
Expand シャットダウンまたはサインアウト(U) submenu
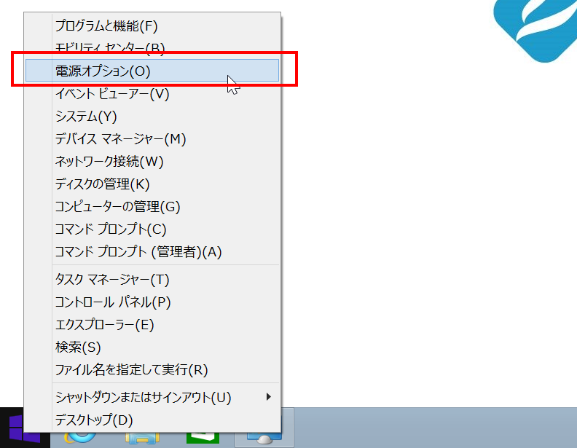[x=152, y=397]
